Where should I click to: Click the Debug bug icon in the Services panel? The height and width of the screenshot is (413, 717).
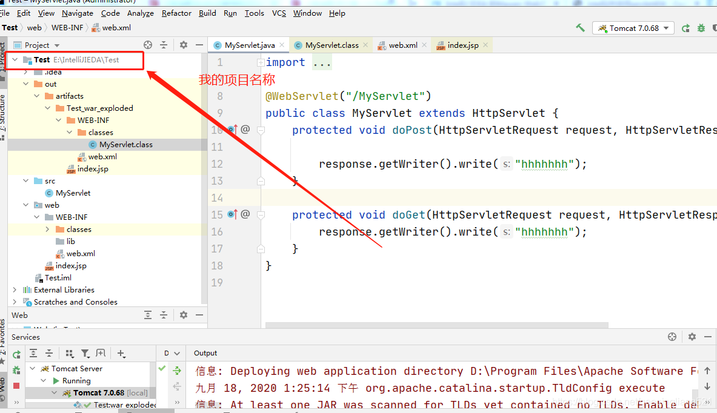point(16,370)
